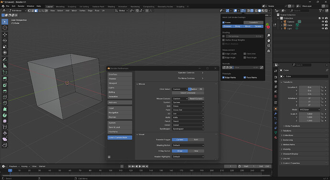Jump to timeline start button
Image resolution: width=330 pixels, height=180 pixels.
130,166
